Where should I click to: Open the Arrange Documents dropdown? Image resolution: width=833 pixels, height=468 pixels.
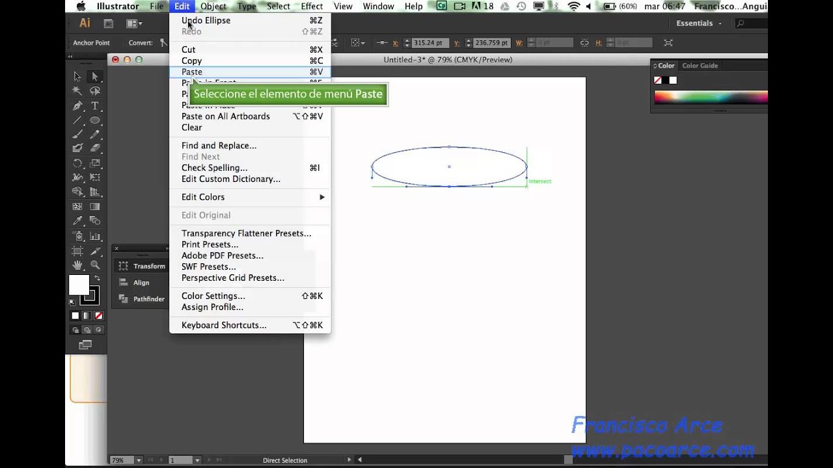click(x=135, y=23)
